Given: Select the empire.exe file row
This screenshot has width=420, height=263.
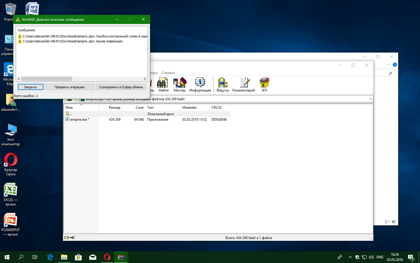Looking at the screenshot, I should coord(78,120).
